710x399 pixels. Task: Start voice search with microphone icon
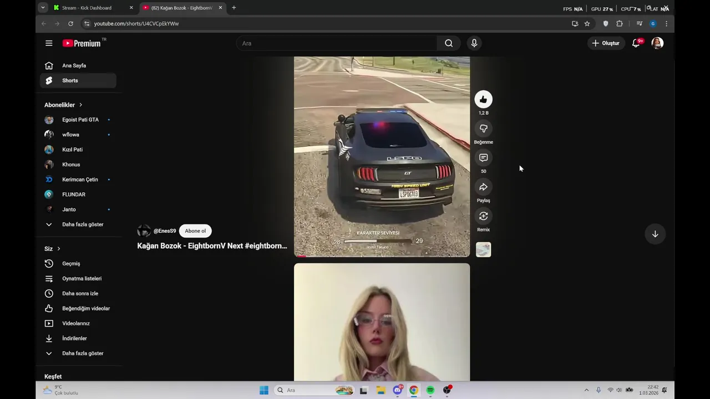[x=474, y=43]
